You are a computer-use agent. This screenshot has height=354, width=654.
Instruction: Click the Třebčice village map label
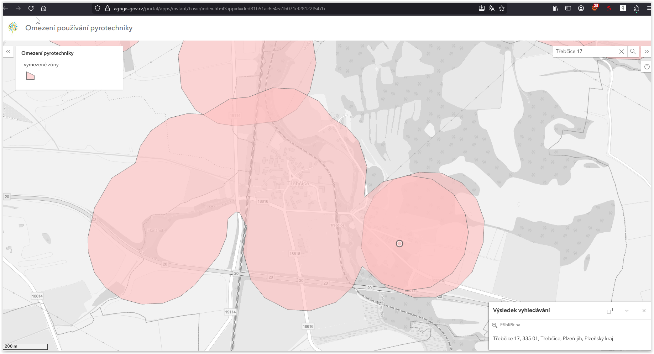tap(298, 184)
